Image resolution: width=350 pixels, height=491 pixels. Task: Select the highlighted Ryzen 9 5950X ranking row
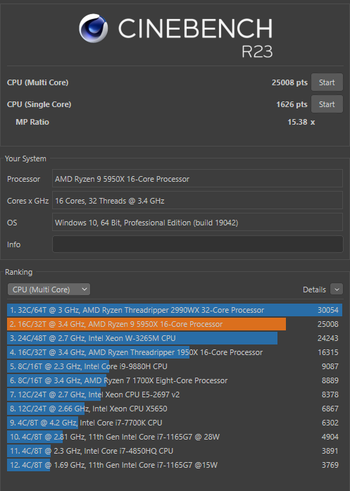point(175,324)
